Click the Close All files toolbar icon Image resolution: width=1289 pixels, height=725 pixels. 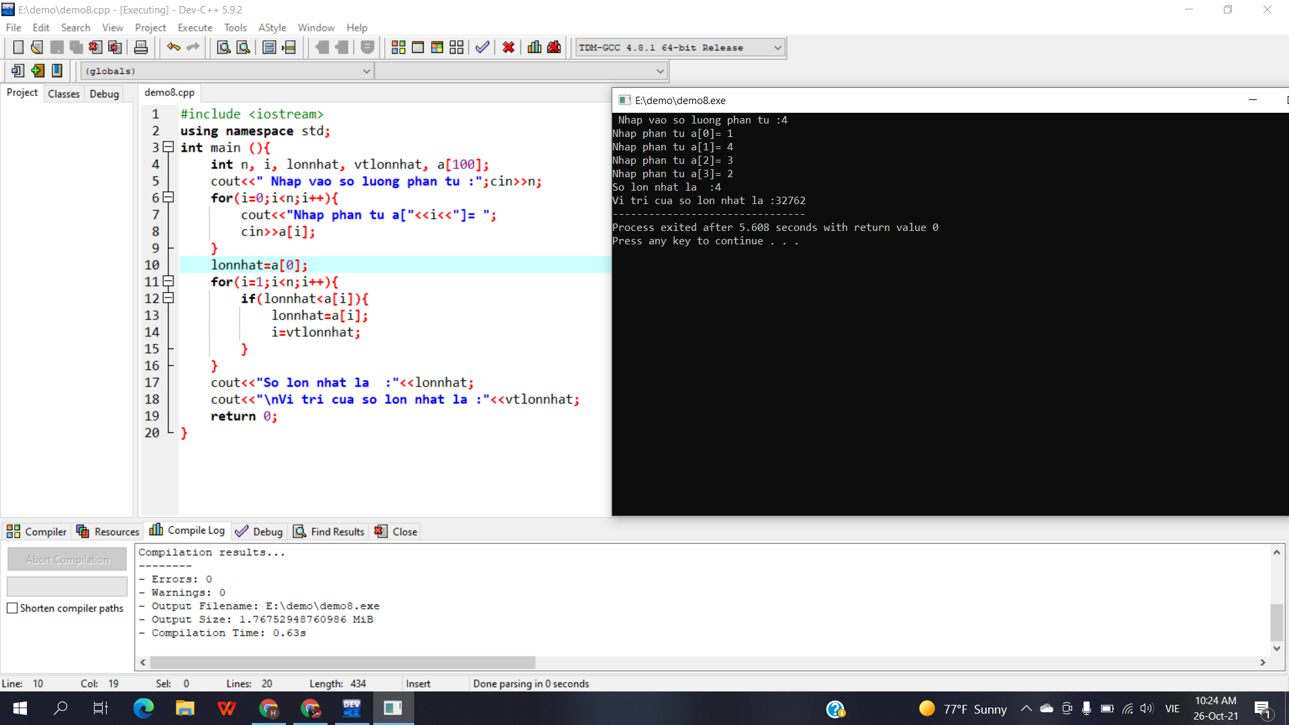pos(115,48)
